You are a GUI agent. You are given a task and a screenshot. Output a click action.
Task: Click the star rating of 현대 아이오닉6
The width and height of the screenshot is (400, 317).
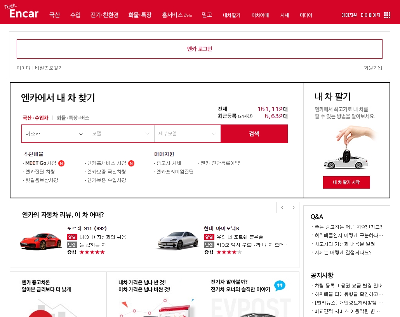point(229,252)
